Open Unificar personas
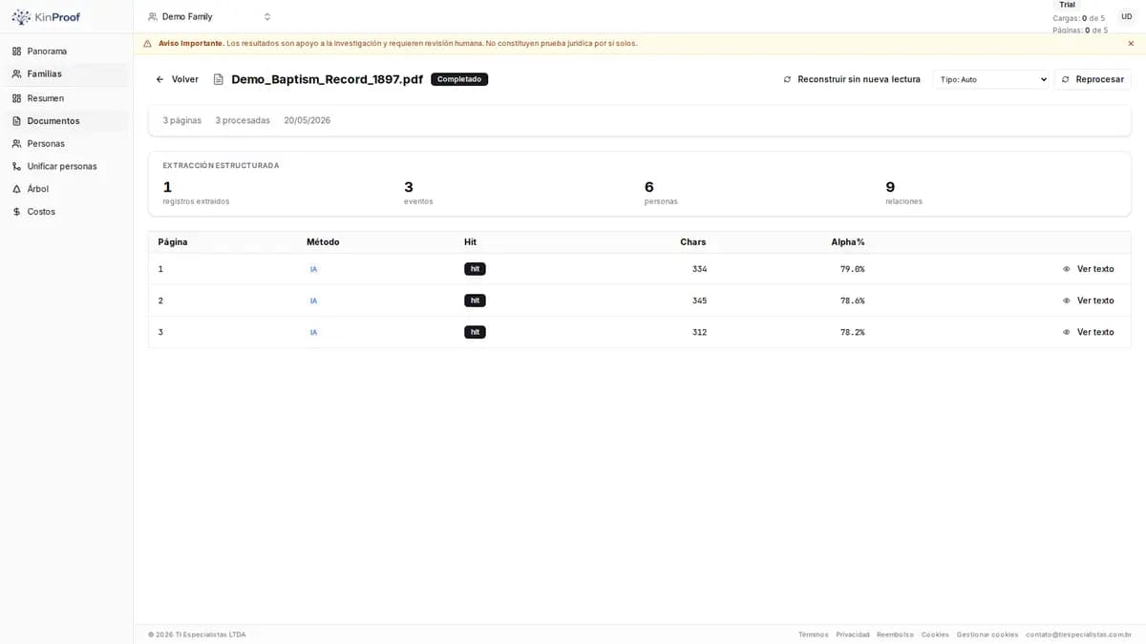The height and width of the screenshot is (644, 1146). (67, 167)
